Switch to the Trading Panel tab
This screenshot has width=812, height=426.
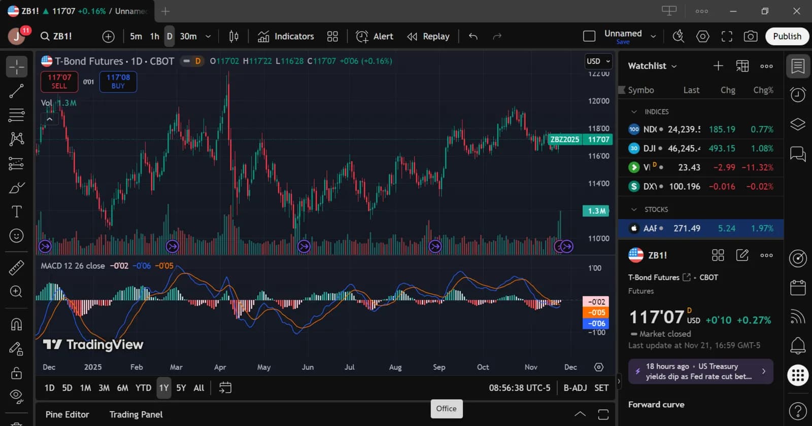136,414
